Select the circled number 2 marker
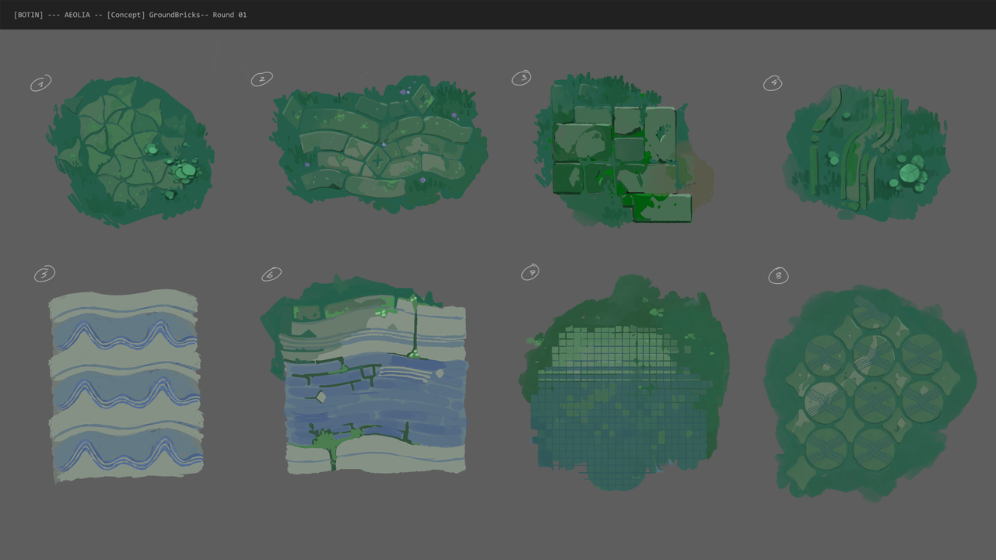Viewport: 996px width, 560px height. [x=261, y=79]
